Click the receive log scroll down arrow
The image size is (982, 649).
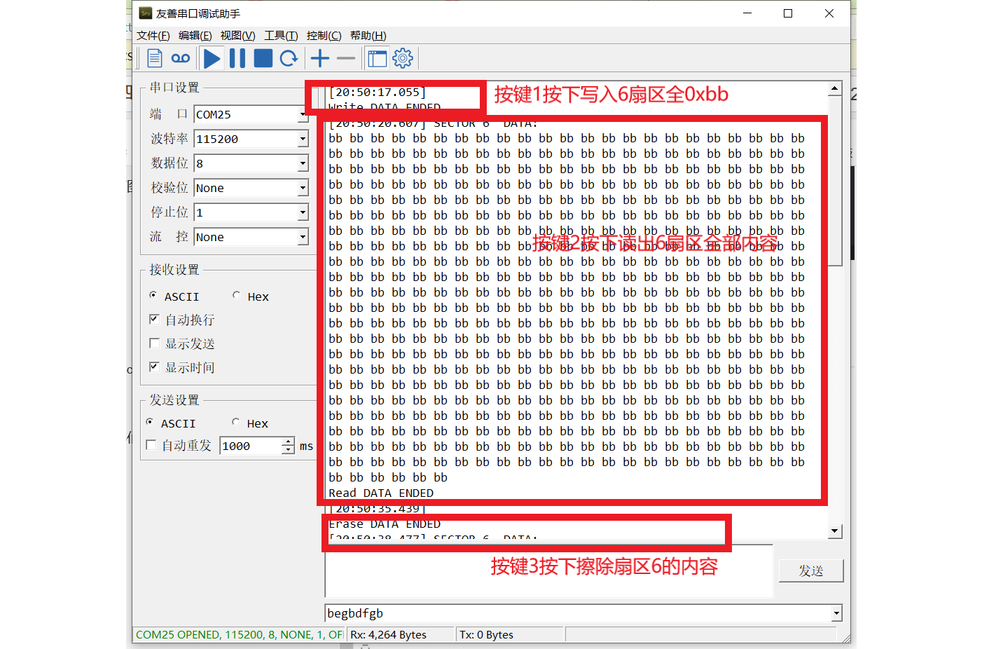[x=834, y=531]
